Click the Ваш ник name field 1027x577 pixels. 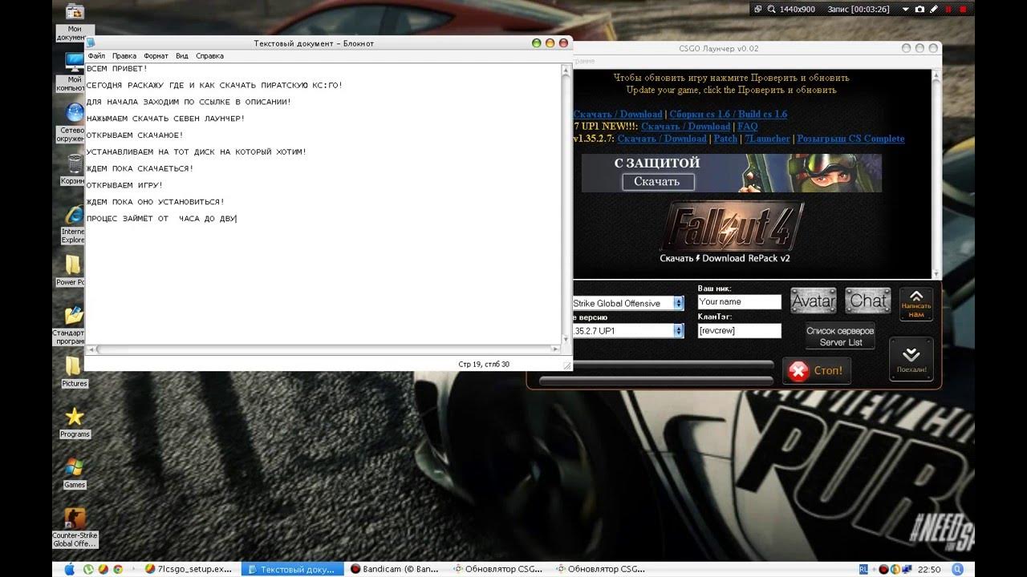[x=739, y=302]
